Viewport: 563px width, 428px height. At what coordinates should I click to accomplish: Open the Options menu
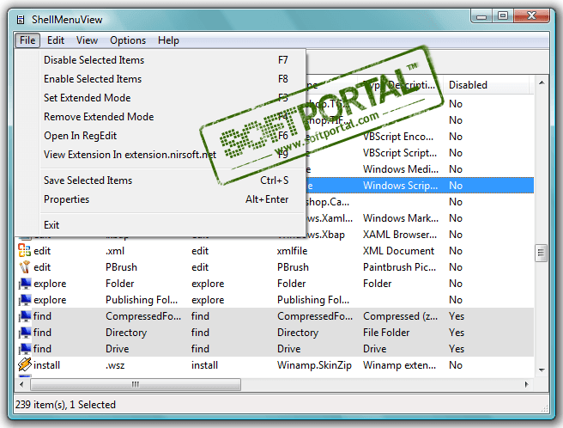tap(128, 40)
